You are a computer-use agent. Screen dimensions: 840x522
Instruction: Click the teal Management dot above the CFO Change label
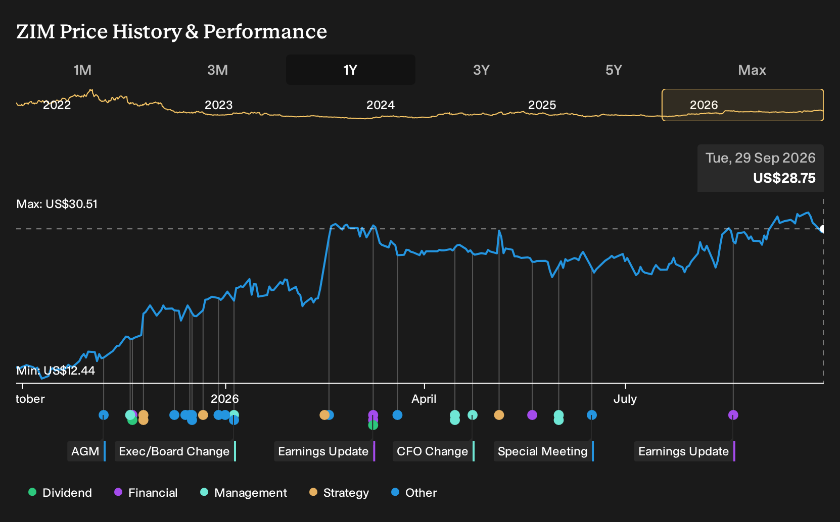pyautogui.click(x=473, y=415)
